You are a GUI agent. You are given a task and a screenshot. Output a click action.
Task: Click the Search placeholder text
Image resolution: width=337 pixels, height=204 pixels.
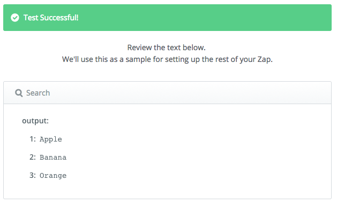pos(38,93)
